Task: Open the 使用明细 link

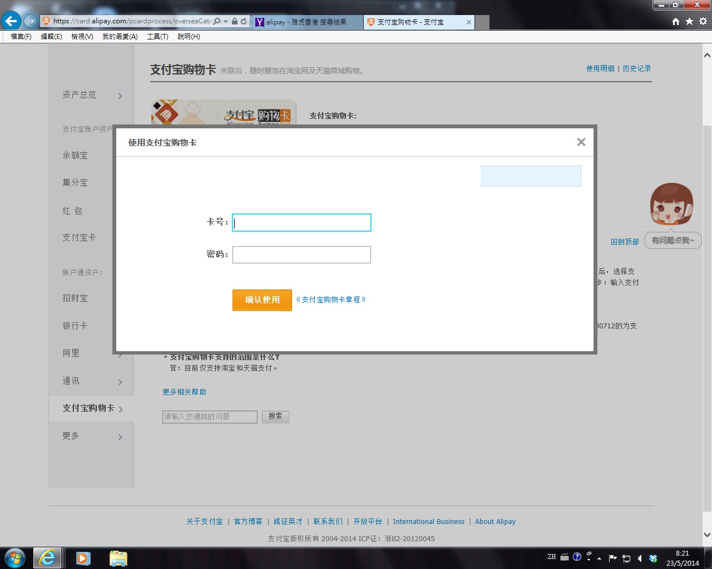Action: pyautogui.click(x=600, y=68)
